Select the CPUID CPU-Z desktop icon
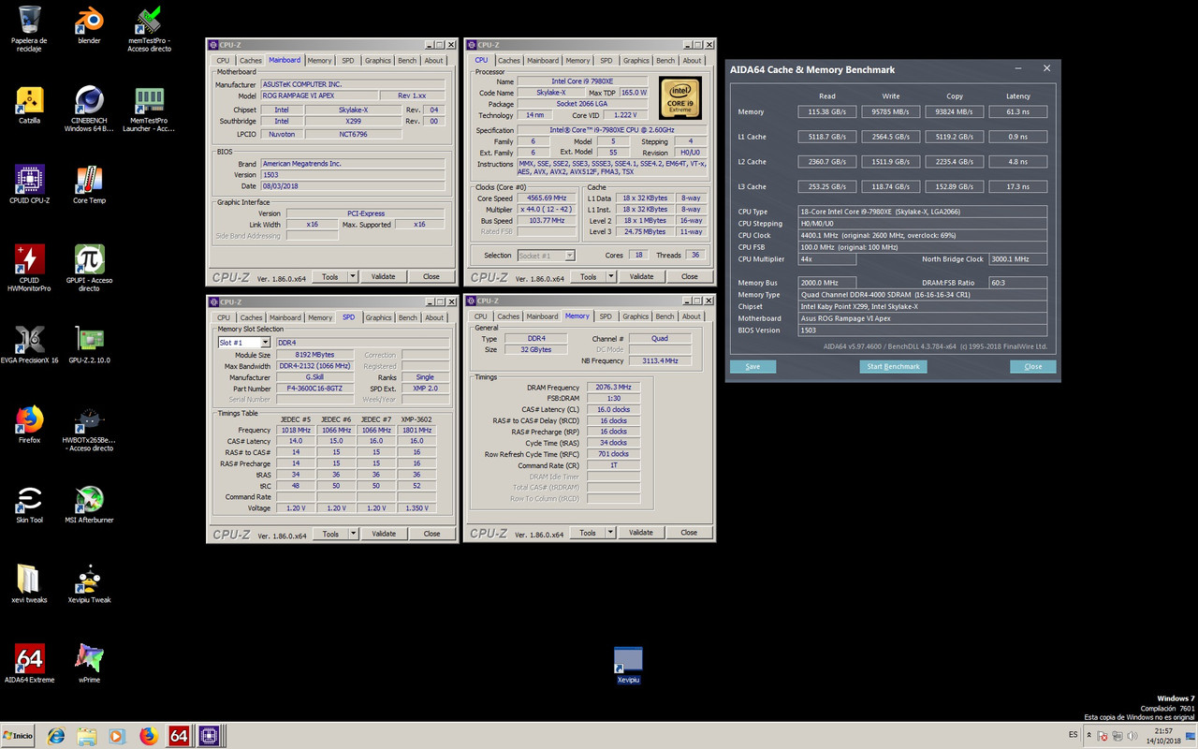 (x=29, y=184)
